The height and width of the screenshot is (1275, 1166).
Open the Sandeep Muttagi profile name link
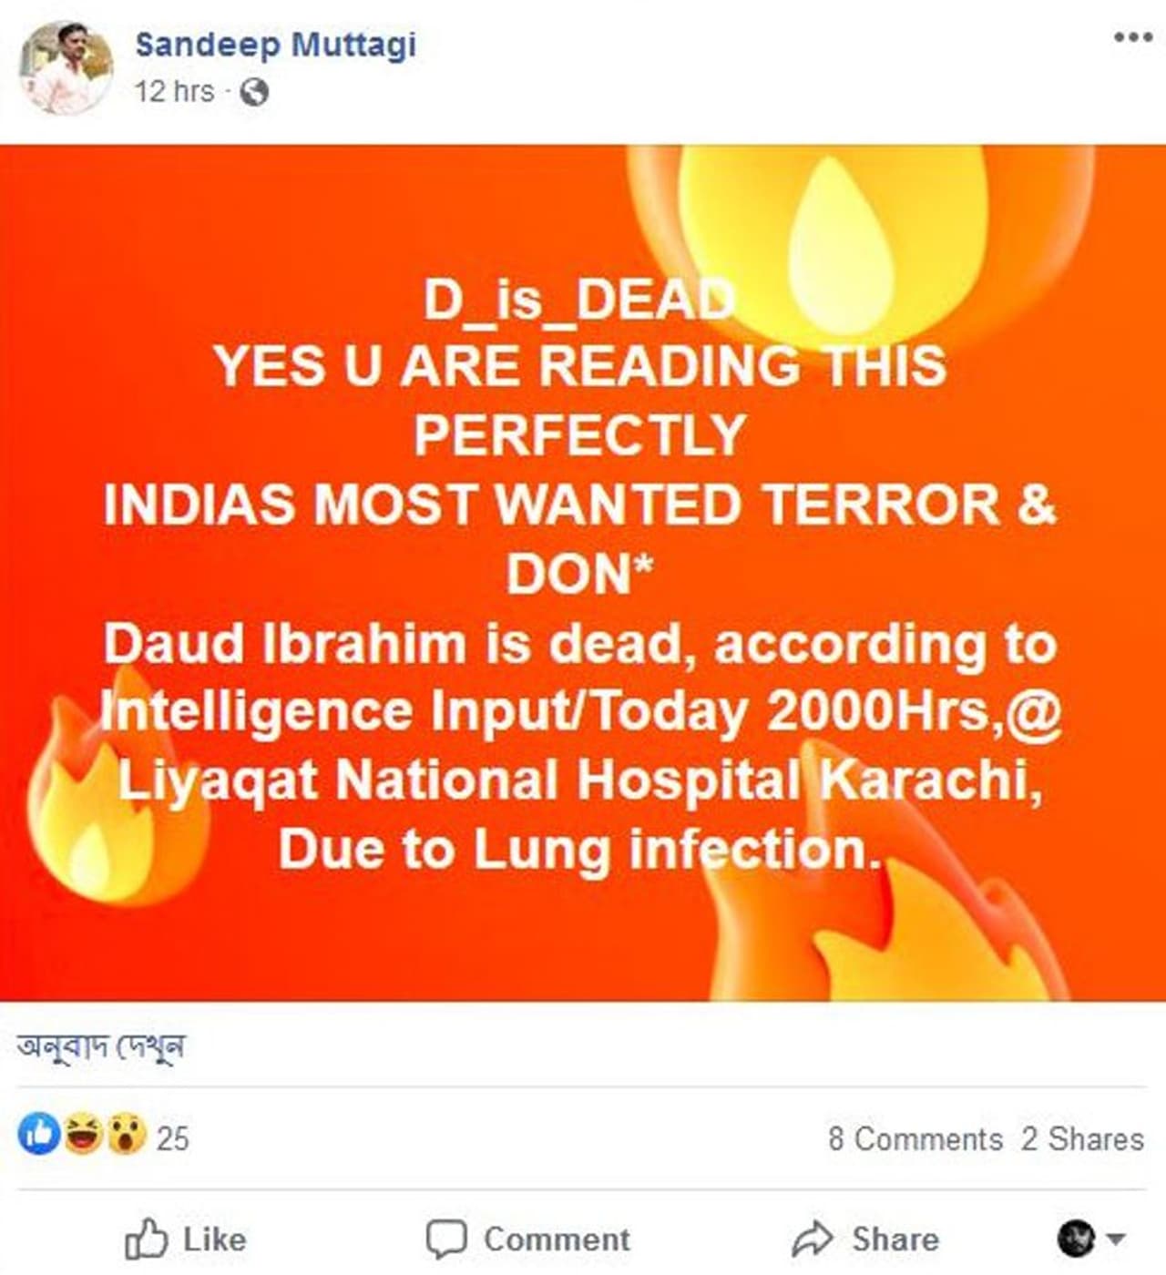point(275,45)
